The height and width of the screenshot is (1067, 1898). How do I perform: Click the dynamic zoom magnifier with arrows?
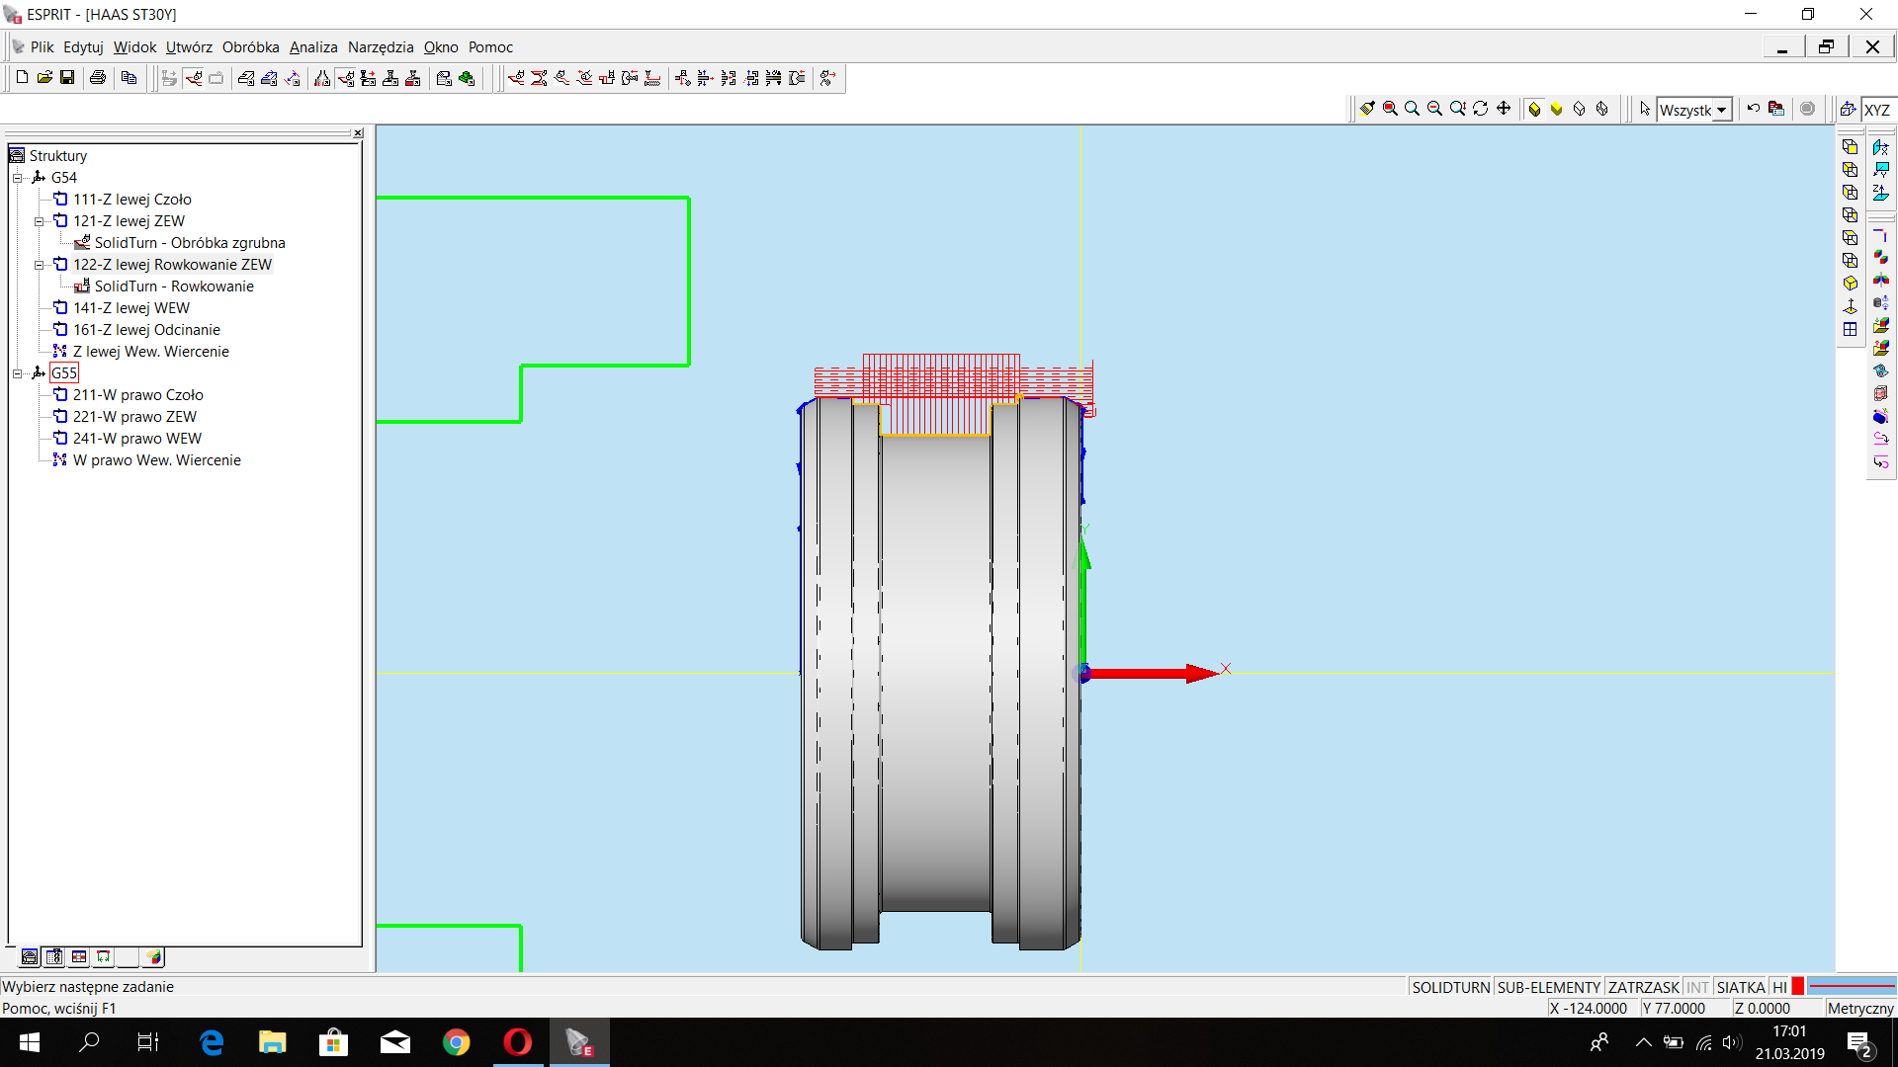click(1457, 109)
